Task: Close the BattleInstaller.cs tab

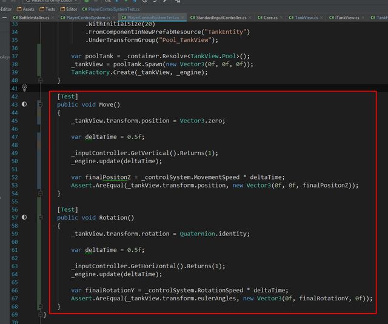Action: pos(53,18)
